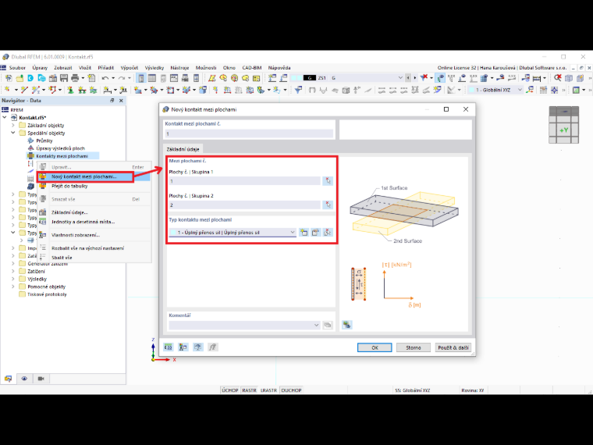Image resolution: width=593 pixels, height=445 pixels.
Task: Click the 'Použít & další' button
Action: [453, 347]
